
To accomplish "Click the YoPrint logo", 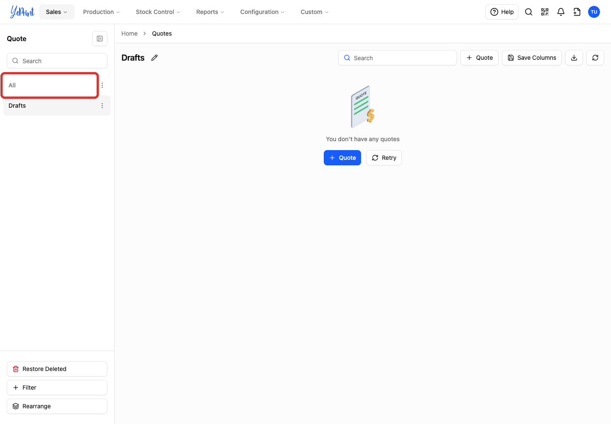I will point(22,12).
